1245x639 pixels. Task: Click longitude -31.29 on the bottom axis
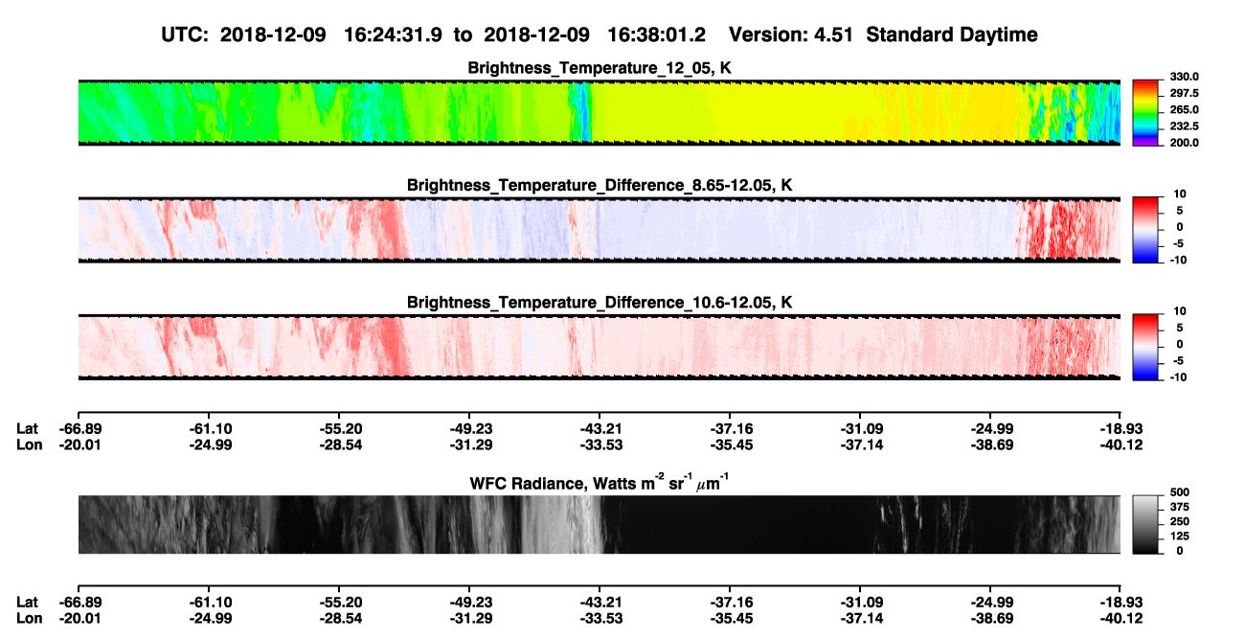(469, 618)
